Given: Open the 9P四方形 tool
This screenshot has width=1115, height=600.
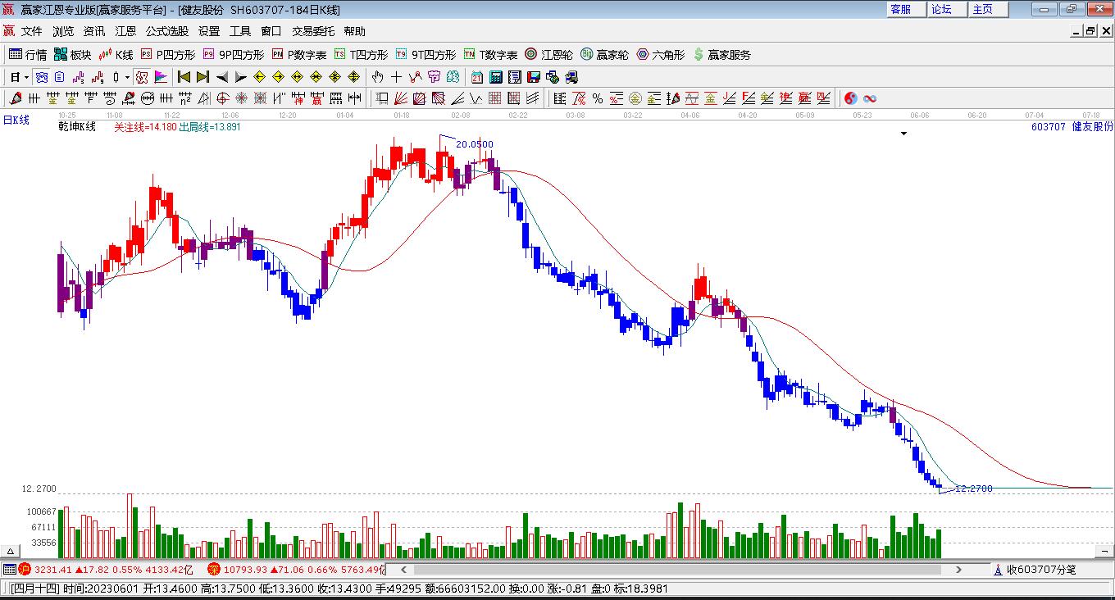Looking at the screenshot, I should (x=234, y=55).
